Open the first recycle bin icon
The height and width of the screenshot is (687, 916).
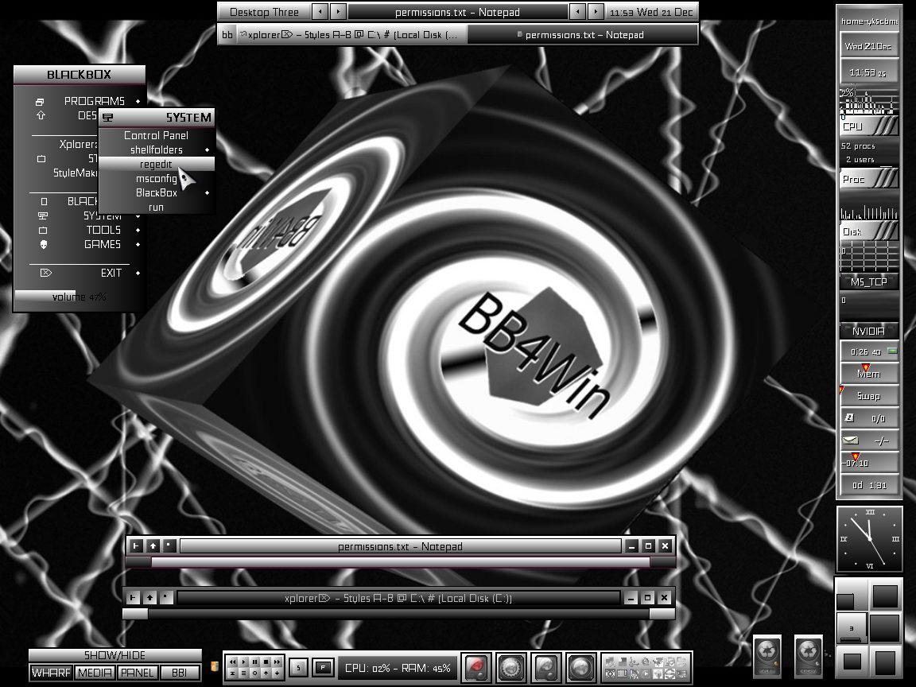[767, 654]
